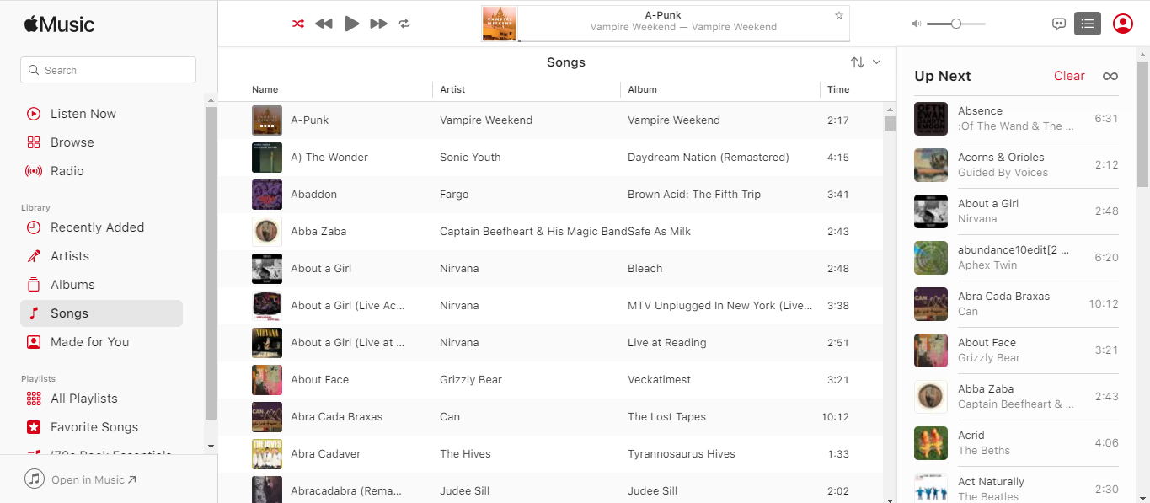
Task: Open the lyrics panel icon
Action: click(1059, 24)
